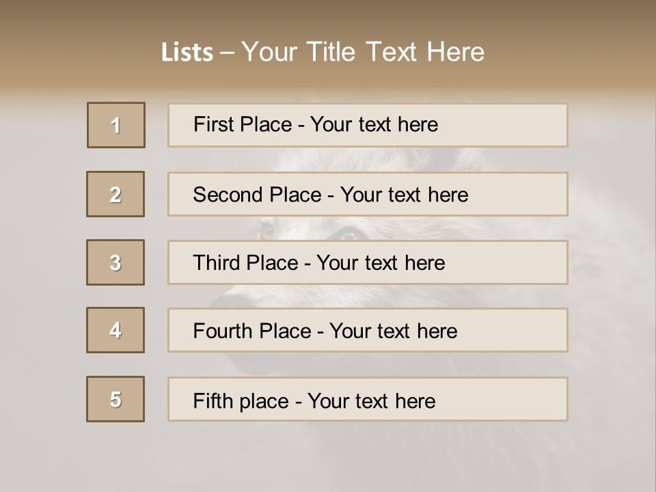Select the slide title 'Lists – Your Title Text Here'
The image size is (656, 492).
click(x=323, y=52)
